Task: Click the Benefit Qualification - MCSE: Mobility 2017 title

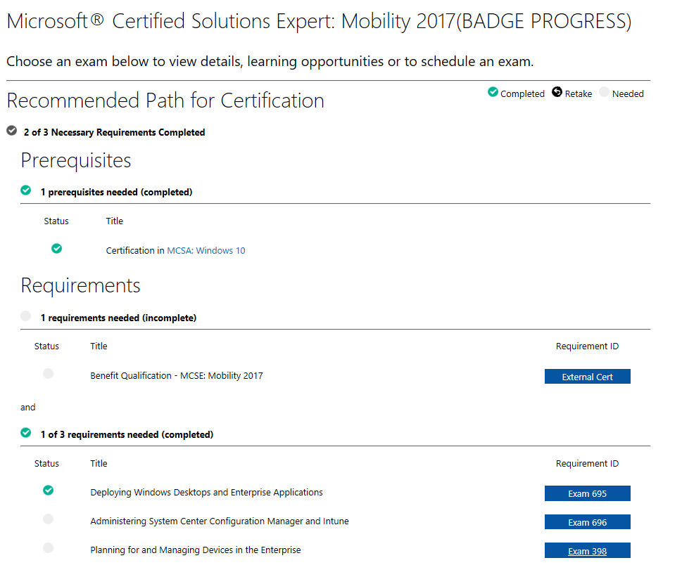Action: (177, 375)
